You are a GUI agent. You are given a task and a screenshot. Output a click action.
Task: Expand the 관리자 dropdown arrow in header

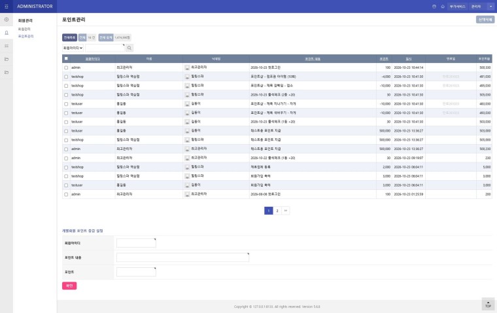tap(490, 7)
